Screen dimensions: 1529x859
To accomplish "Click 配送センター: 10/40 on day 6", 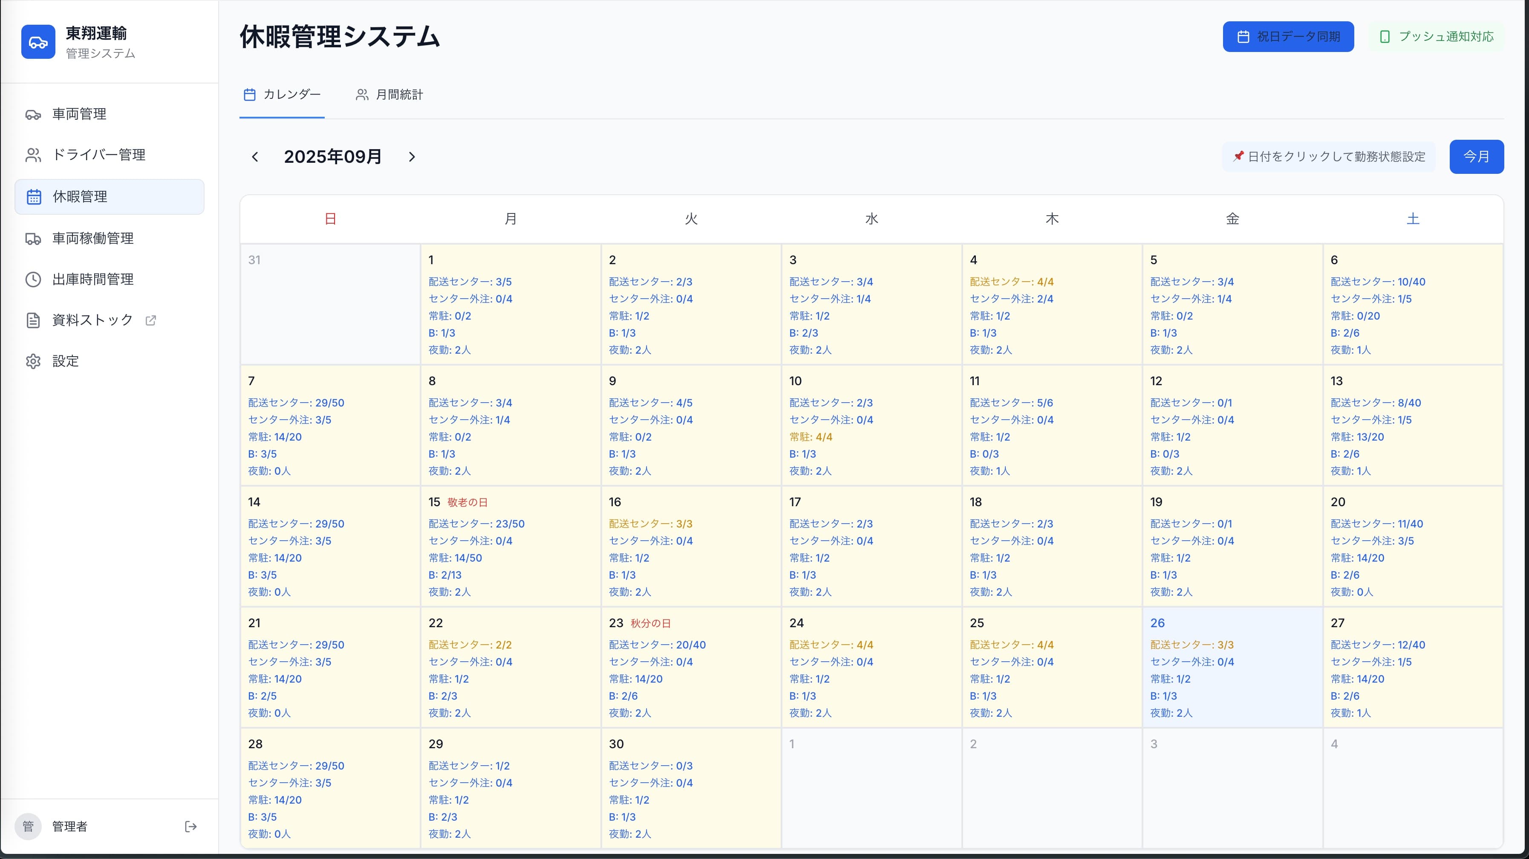I will 1378,282.
